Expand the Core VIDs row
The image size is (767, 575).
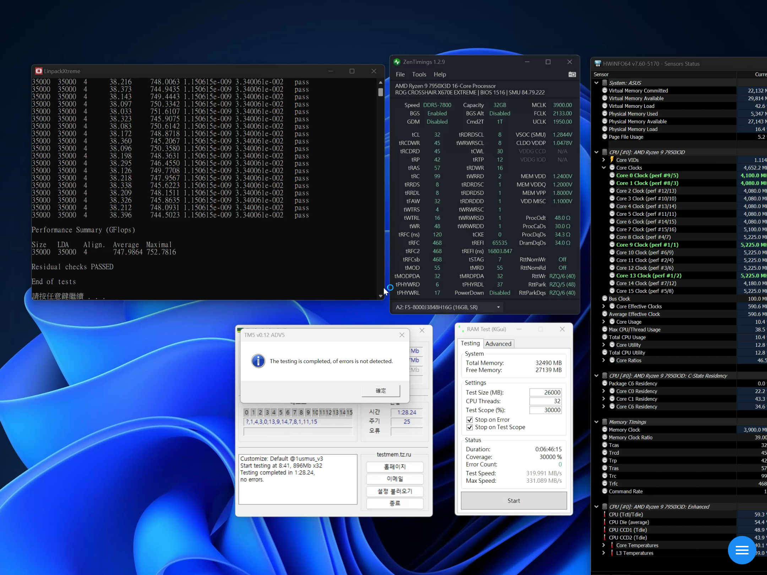[x=604, y=160]
